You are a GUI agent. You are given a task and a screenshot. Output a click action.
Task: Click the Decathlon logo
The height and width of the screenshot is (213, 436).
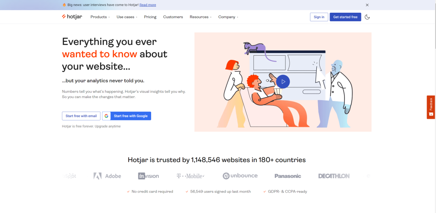pyautogui.click(x=334, y=176)
